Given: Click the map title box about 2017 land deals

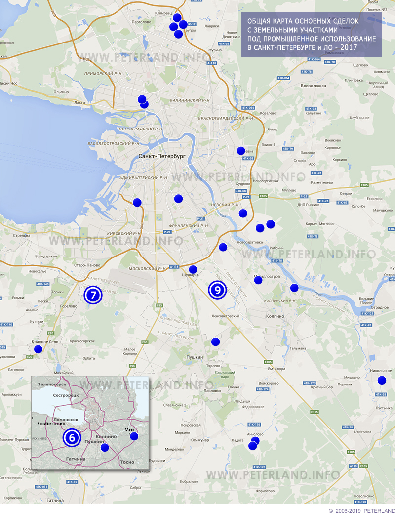Looking at the screenshot, I should (x=312, y=35).
